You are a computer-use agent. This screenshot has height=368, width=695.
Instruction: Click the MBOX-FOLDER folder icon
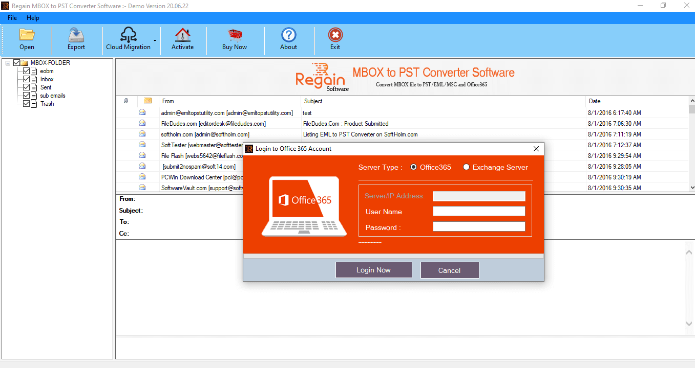click(x=24, y=63)
